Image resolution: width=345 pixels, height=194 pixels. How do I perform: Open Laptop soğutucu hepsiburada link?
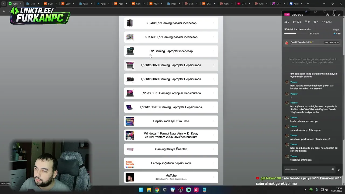tap(171, 163)
